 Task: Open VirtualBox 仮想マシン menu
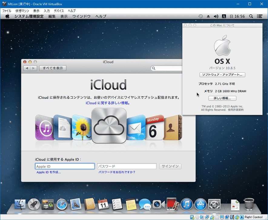click(22, 11)
